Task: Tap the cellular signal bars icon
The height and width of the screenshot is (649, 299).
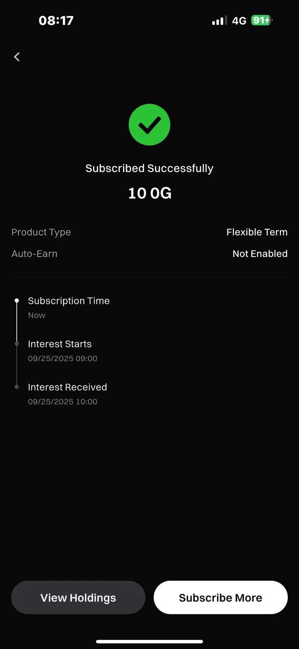Action: [x=220, y=21]
